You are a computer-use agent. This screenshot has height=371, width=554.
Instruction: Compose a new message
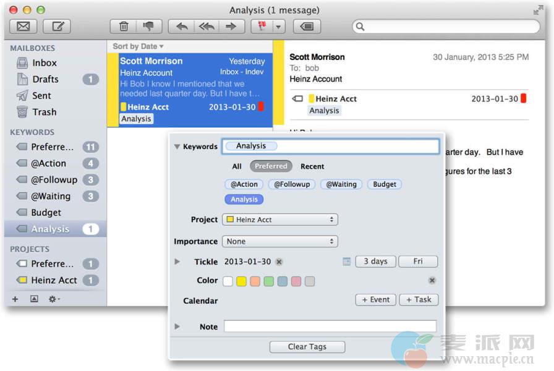58,27
